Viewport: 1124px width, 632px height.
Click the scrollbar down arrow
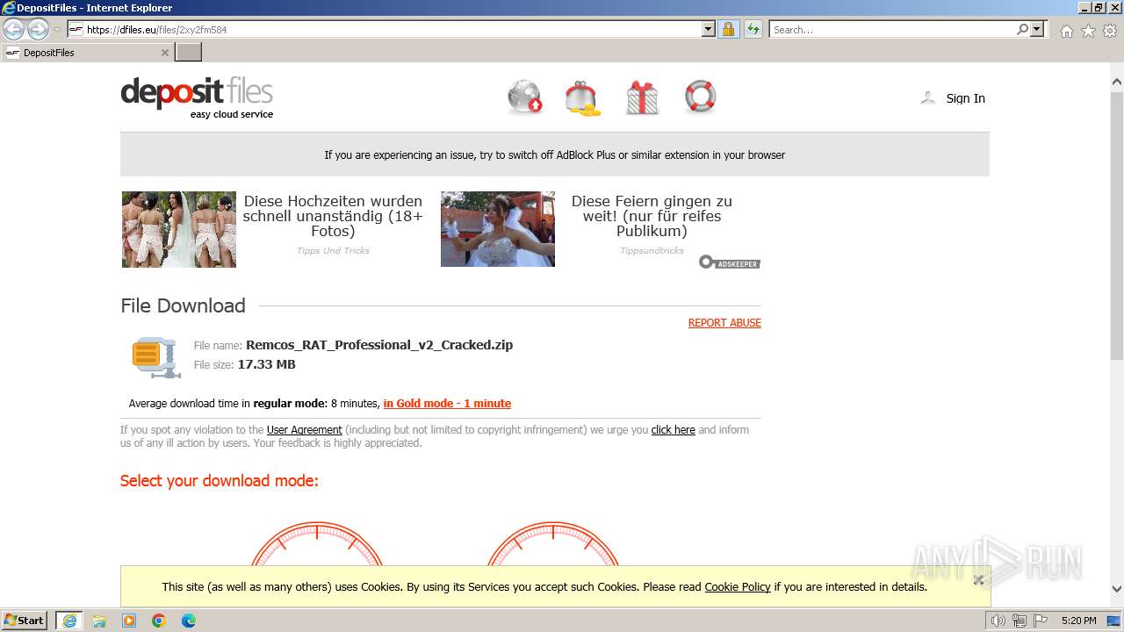tap(1117, 589)
